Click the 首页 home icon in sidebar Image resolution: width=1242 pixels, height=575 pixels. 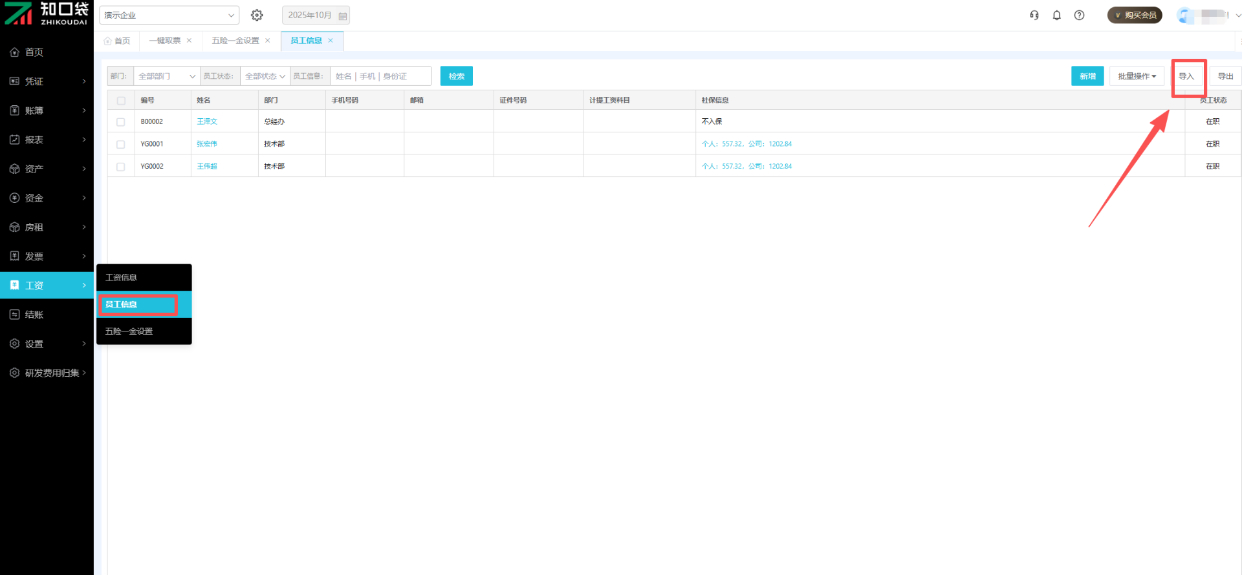pos(14,52)
